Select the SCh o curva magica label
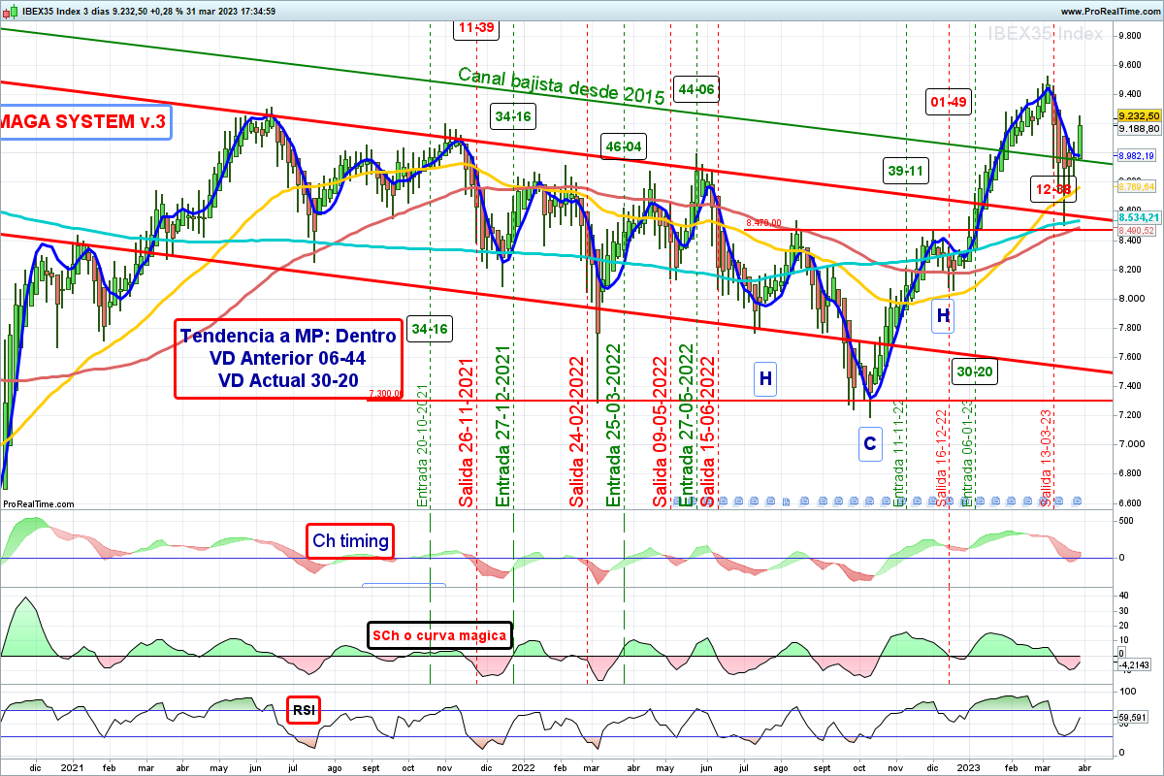This screenshot has width=1164, height=776. [438, 636]
